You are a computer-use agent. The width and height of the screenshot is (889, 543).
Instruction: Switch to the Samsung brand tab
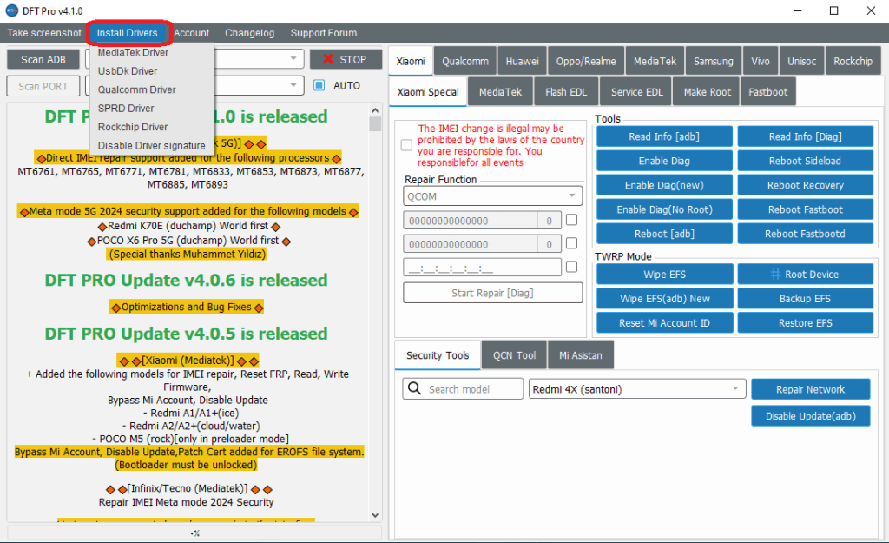pos(713,62)
